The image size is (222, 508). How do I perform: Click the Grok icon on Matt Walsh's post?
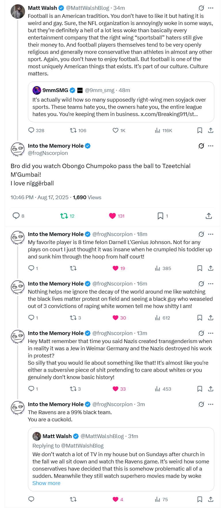point(201,8)
